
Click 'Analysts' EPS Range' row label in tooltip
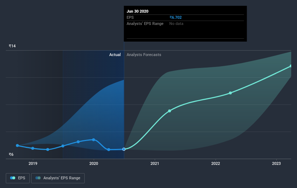[x=145, y=23]
